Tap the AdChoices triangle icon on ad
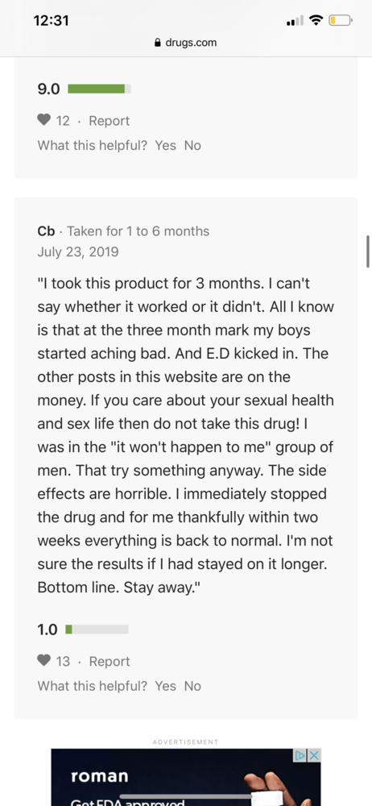The image size is (372, 806). tap(300, 755)
